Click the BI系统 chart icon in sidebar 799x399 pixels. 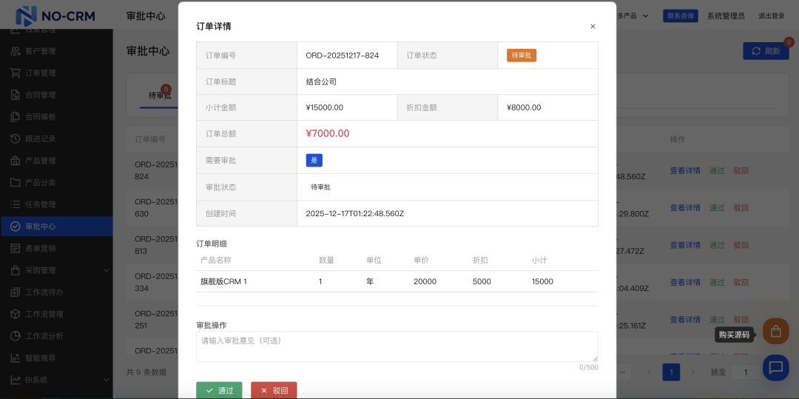pyautogui.click(x=16, y=380)
